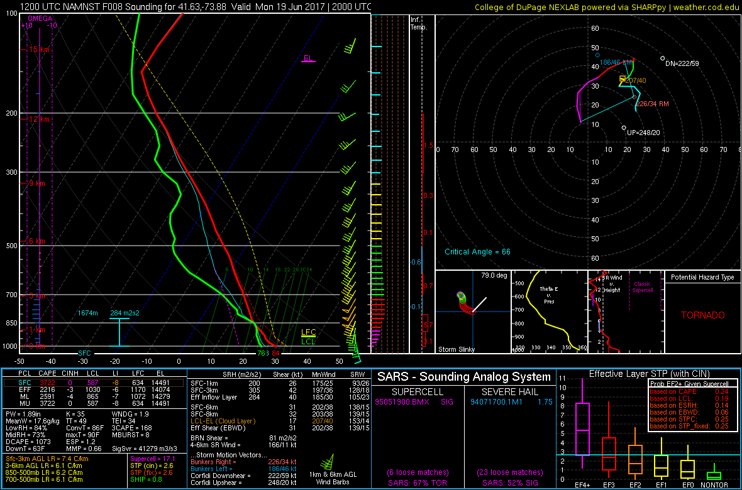Image resolution: width=742 pixels, height=490 pixels.
Task: Click the 850-500mb LR = 6.2 C/km line
Action: [x=44, y=472]
